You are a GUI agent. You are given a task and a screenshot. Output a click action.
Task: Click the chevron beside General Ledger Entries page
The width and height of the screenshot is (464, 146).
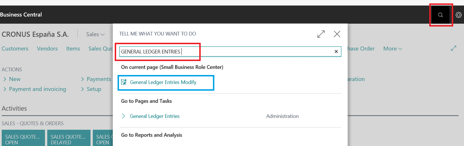tap(124, 116)
